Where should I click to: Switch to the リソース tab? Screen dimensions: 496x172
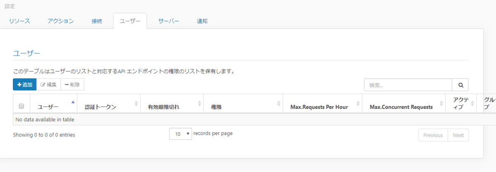(x=20, y=21)
